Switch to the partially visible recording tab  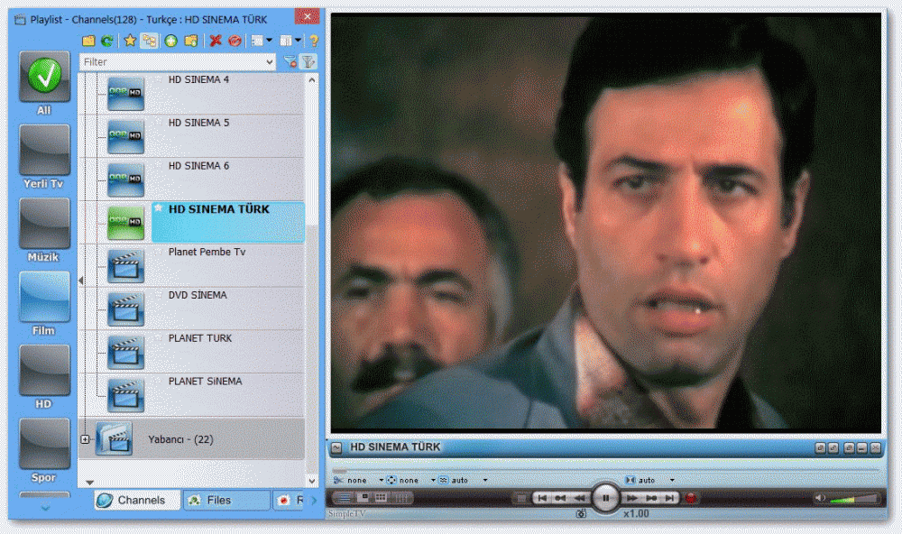[290, 500]
